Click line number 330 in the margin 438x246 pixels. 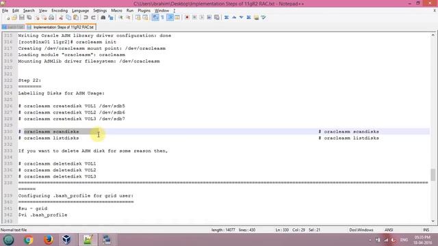[x=8, y=132]
